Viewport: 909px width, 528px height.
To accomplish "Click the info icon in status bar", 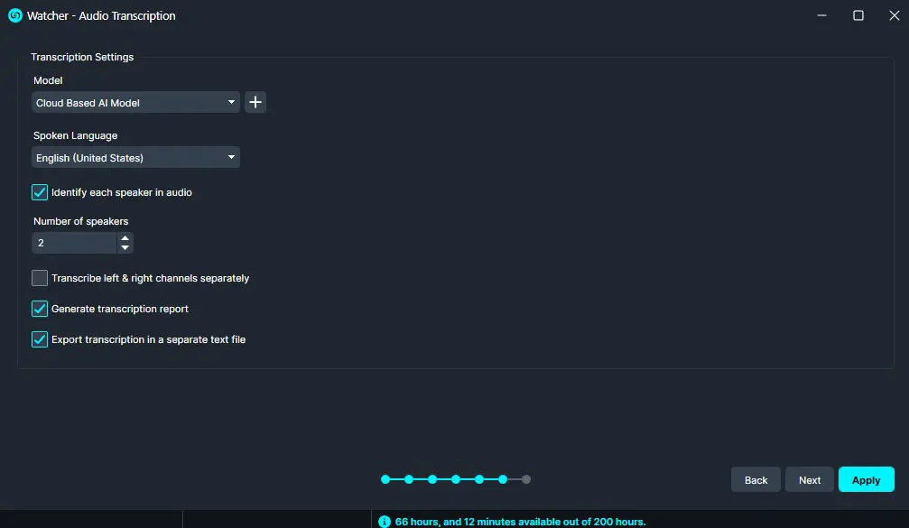I will click(385, 522).
